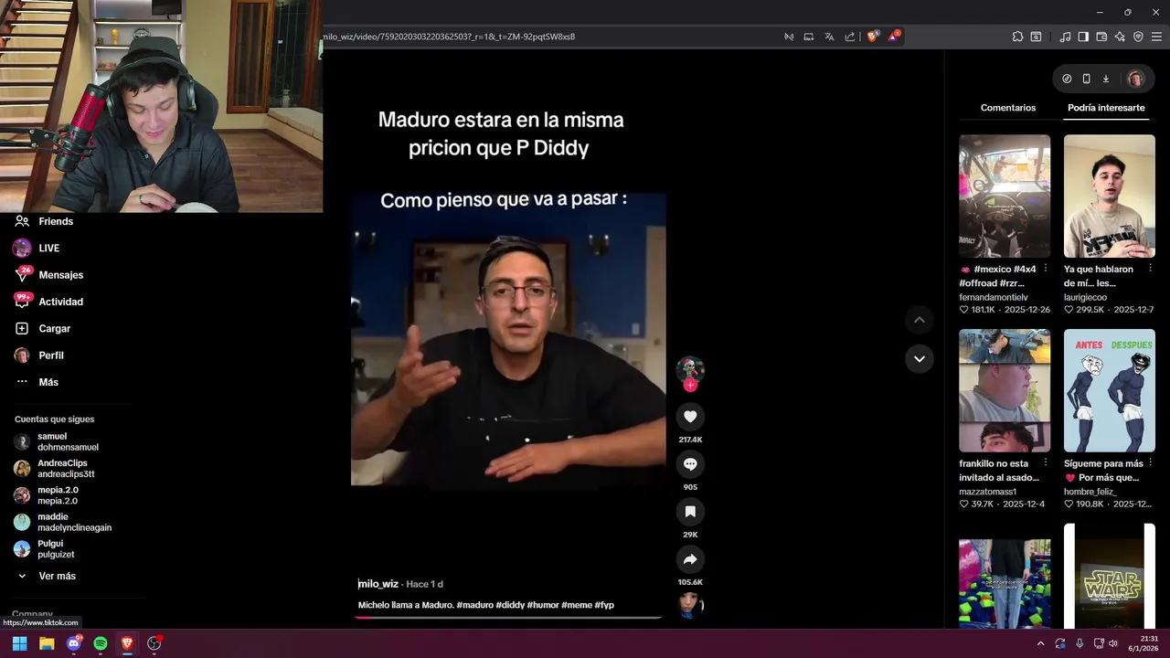The image size is (1170, 658).
Task: Click the translate page icon
Action: coord(829,37)
